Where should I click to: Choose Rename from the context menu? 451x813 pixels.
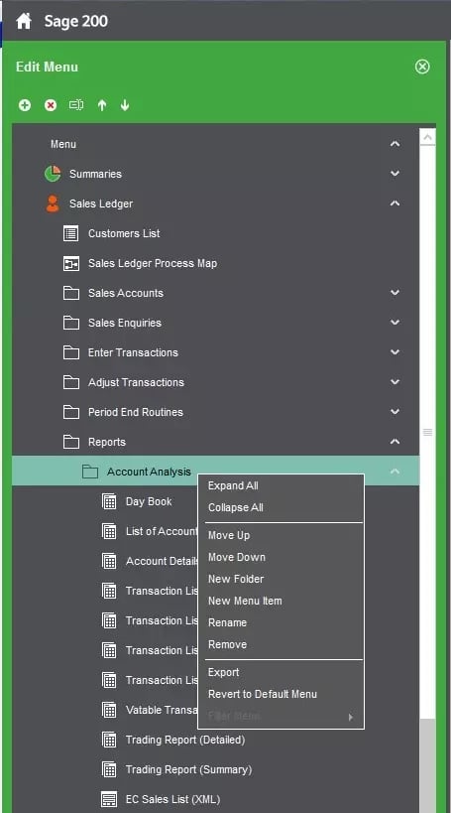click(227, 622)
